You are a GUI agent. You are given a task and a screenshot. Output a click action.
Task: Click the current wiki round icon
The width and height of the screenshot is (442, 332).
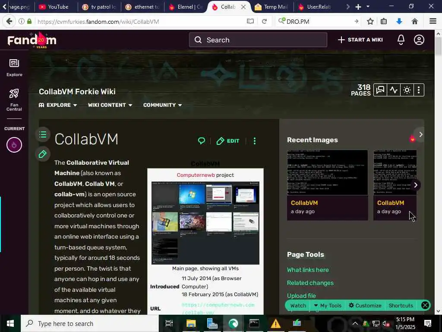click(14, 145)
